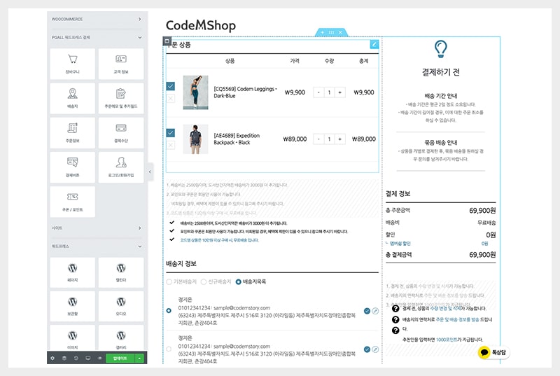Click blue pencil edit icon on order section

[x=374, y=44]
